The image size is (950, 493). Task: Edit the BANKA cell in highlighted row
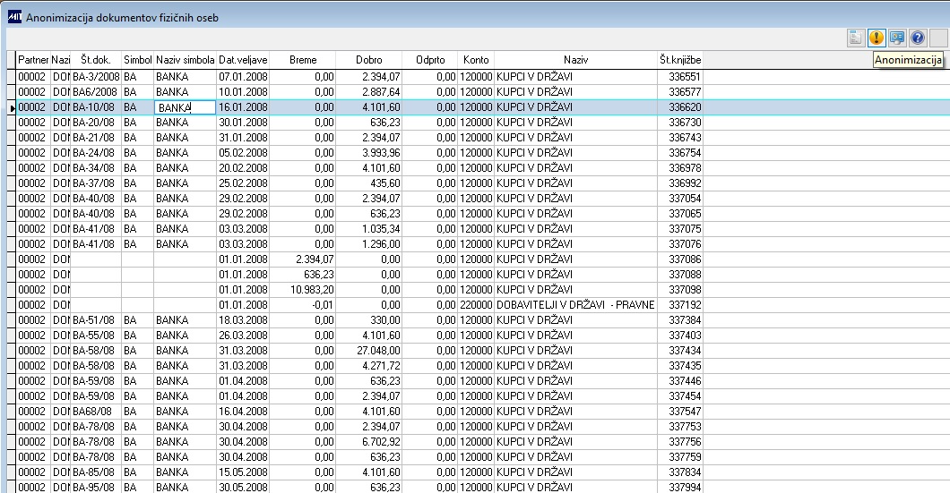coord(186,107)
